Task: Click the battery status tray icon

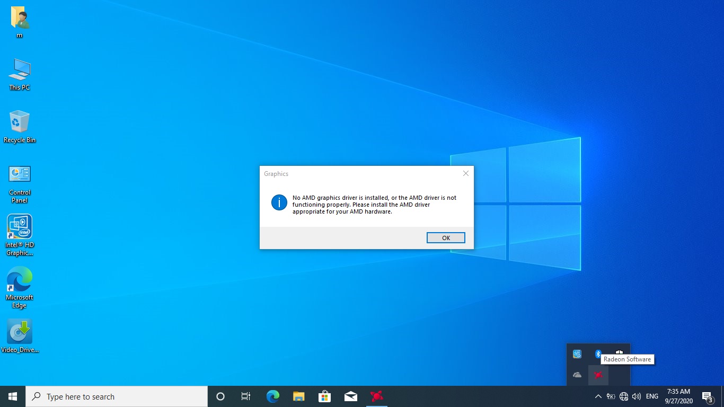Action: pyautogui.click(x=611, y=396)
